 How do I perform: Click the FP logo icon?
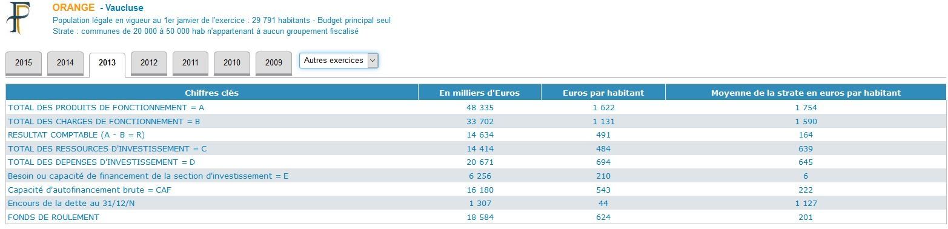pyautogui.click(x=18, y=18)
